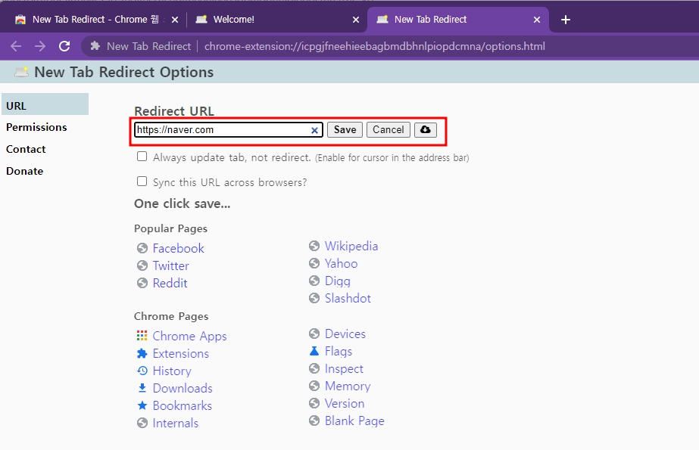Click the Downloads arrow icon
The height and width of the screenshot is (450, 699).
coord(142,388)
